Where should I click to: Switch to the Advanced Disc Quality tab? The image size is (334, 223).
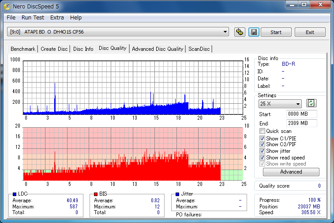[x=158, y=49]
